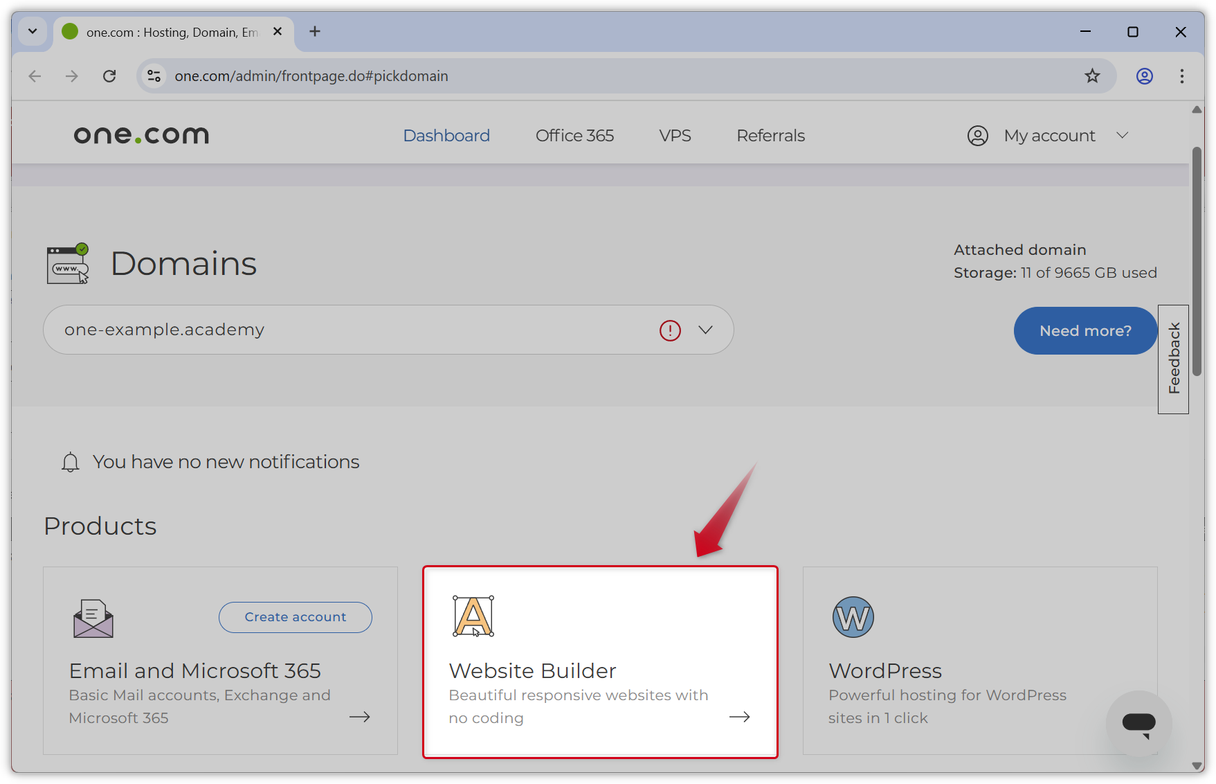Image resolution: width=1216 pixels, height=784 pixels.
Task: Open the browser tab search chevron
Action: click(32, 31)
